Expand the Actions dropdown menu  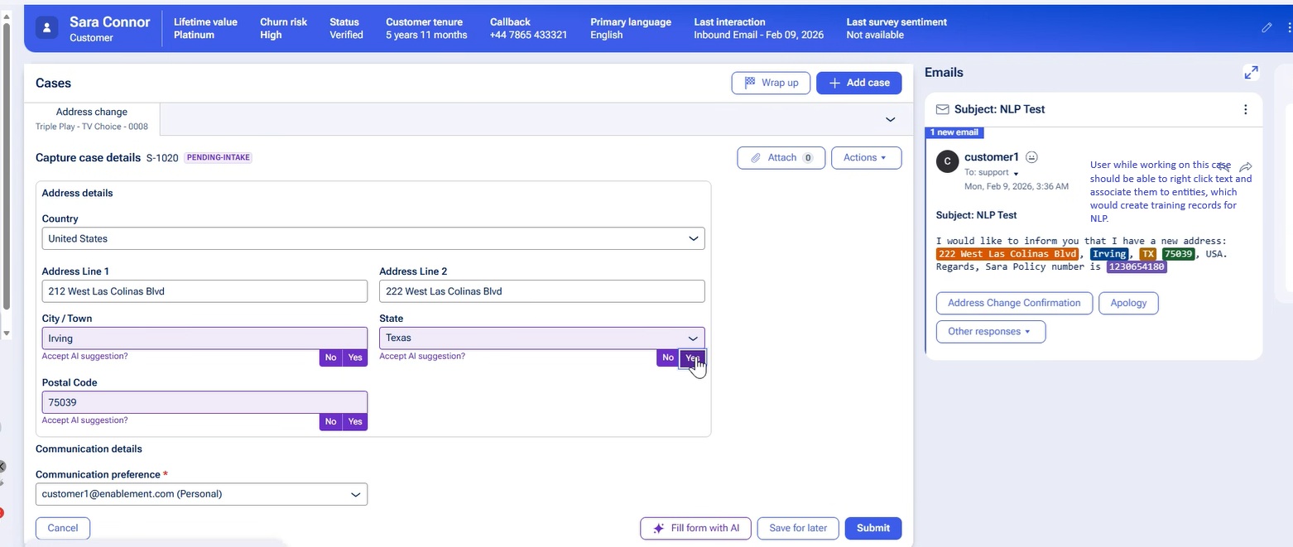[865, 157]
